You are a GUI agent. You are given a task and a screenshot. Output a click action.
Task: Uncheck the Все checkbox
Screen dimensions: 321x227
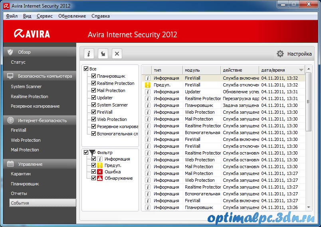tap(86, 69)
